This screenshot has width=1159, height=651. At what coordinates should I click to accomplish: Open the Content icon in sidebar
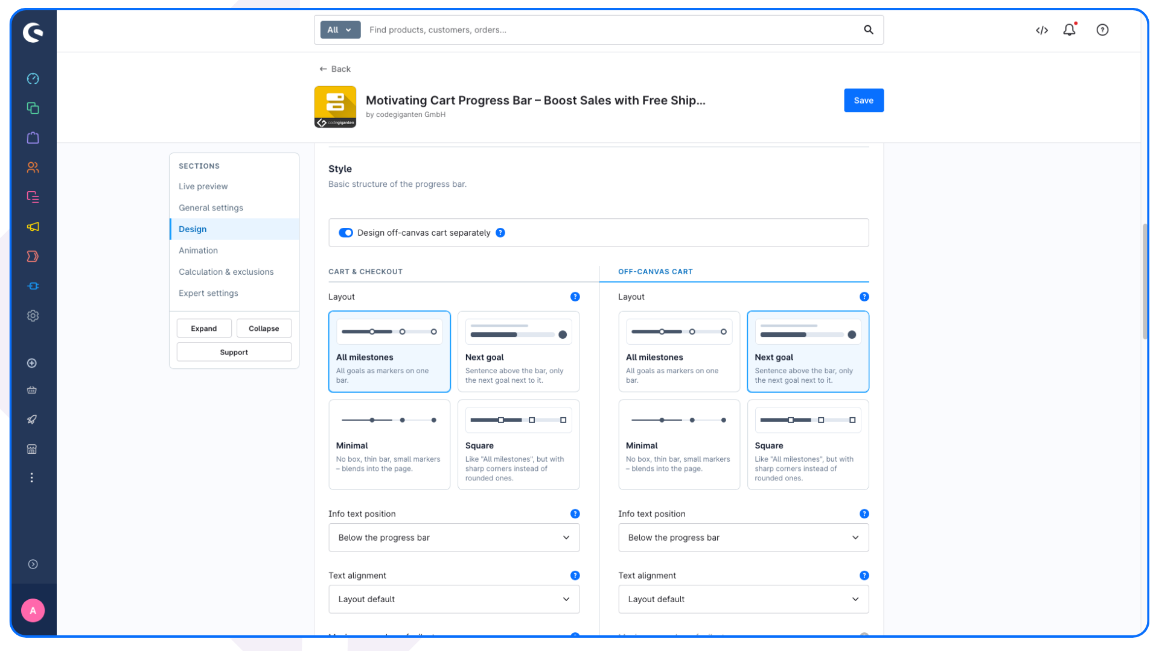pos(33,197)
